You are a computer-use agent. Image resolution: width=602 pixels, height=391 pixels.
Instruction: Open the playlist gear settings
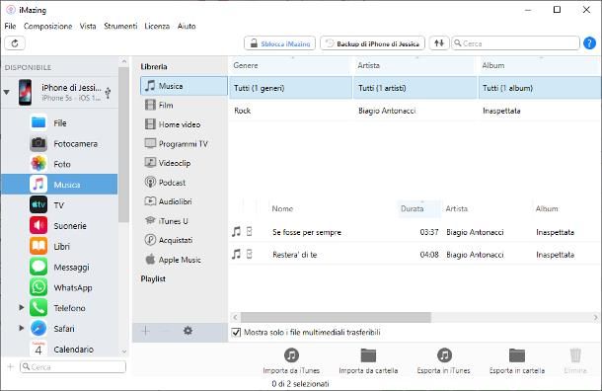pyautogui.click(x=188, y=331)
